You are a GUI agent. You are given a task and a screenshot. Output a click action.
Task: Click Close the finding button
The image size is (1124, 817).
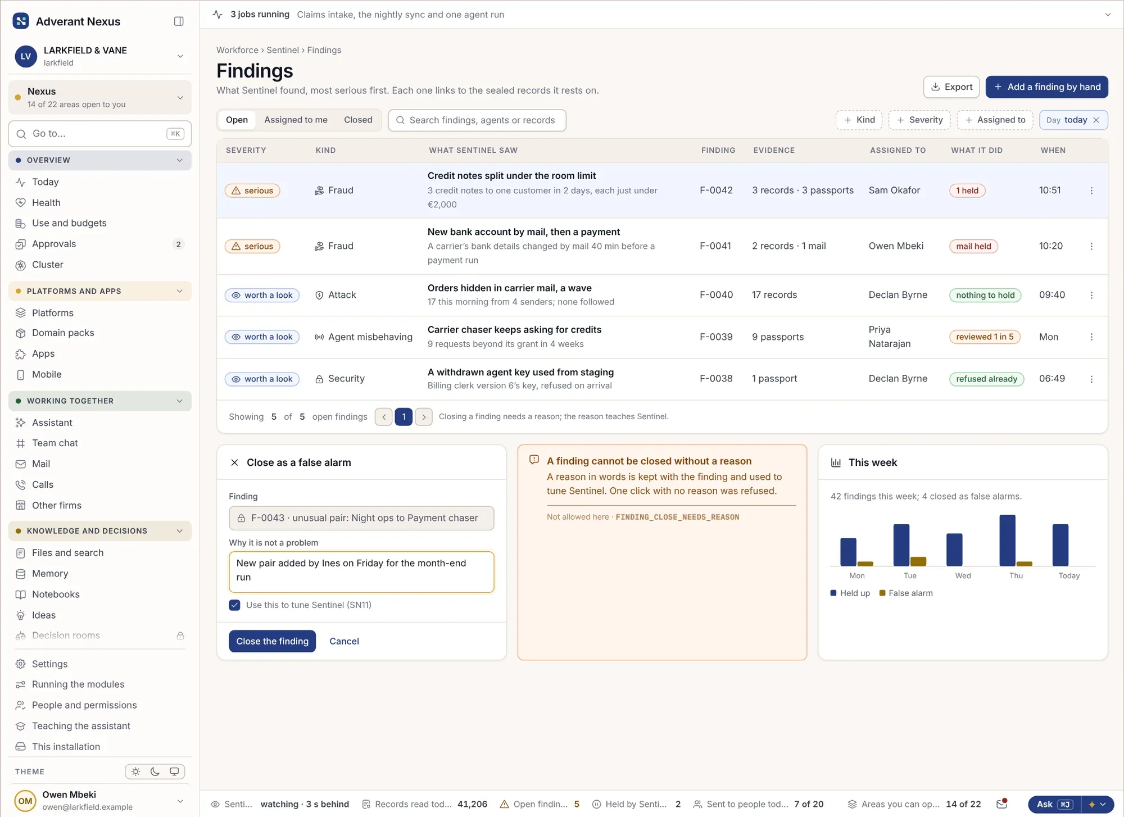pos(272,642)
